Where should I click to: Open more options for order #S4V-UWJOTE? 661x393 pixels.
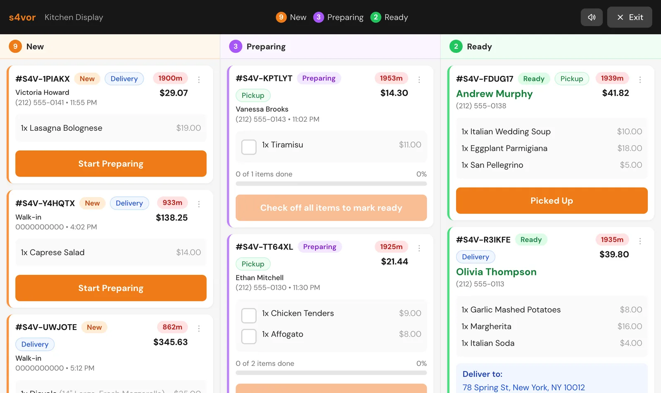199,329
